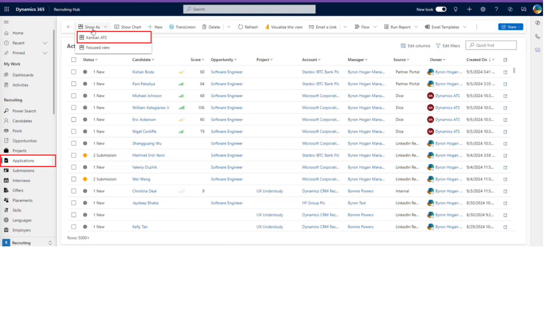Open Mehmet Erol Yesin row popout icon
The image size is (549, 309).
tap(505, 155)
